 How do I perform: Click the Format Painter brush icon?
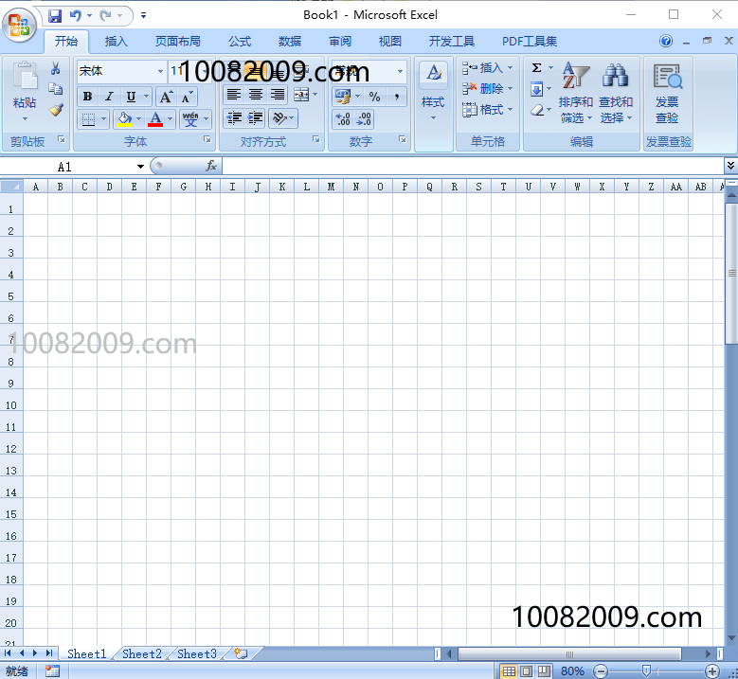[56, 110]
